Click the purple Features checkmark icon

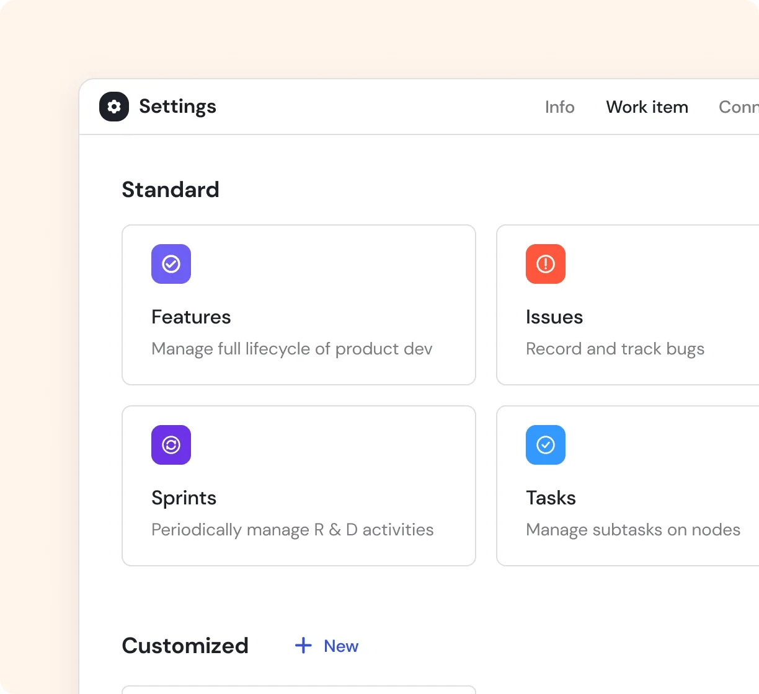click(x=171, y=264)
